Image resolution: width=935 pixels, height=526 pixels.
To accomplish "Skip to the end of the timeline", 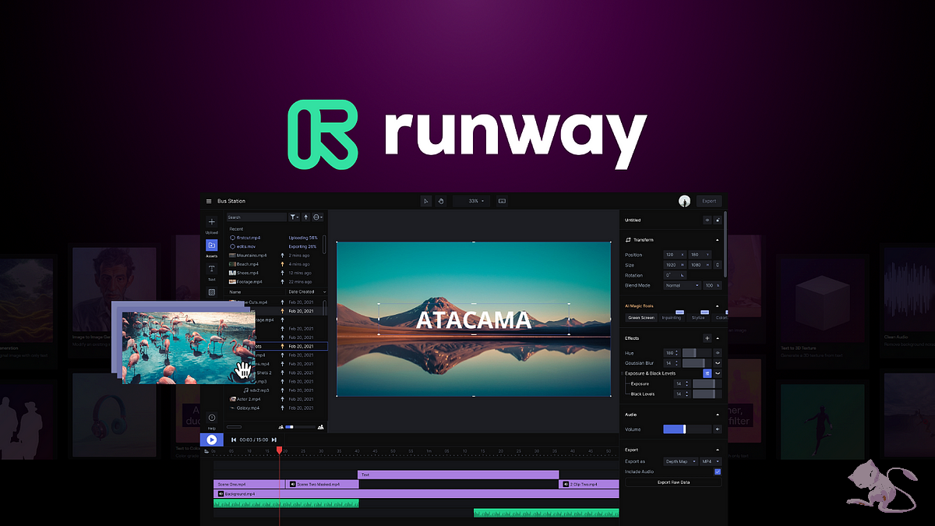I will (x=273, y=440).
